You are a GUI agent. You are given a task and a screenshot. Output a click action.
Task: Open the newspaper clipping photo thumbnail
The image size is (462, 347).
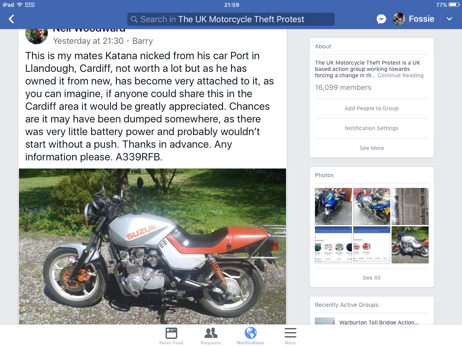tap(410, 206)
